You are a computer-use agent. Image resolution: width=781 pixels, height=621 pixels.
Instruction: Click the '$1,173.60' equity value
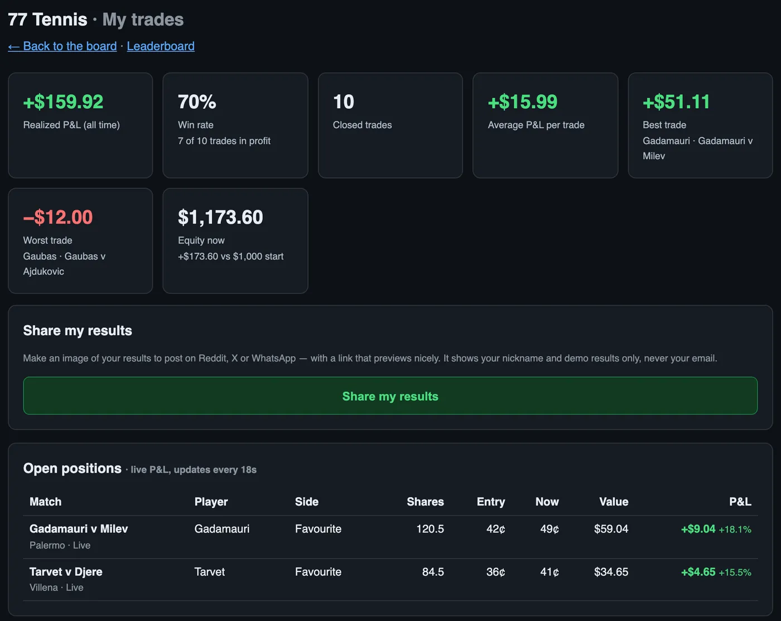pos(220,217)
